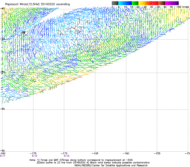
Task: Click the '-60' latitude label
Action: click(2, 151)
